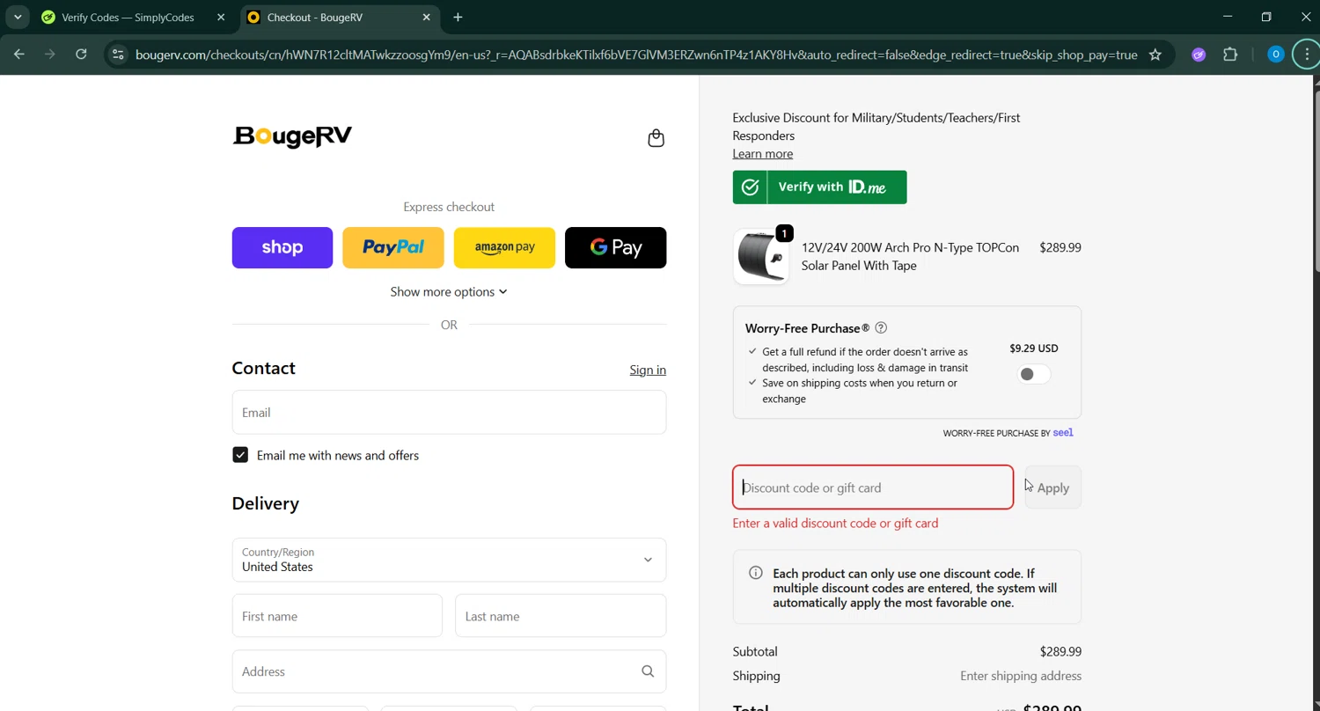Click the seel brand link
The image size is (1320, 711).
pyautogui.click(x=1063, y=432)
